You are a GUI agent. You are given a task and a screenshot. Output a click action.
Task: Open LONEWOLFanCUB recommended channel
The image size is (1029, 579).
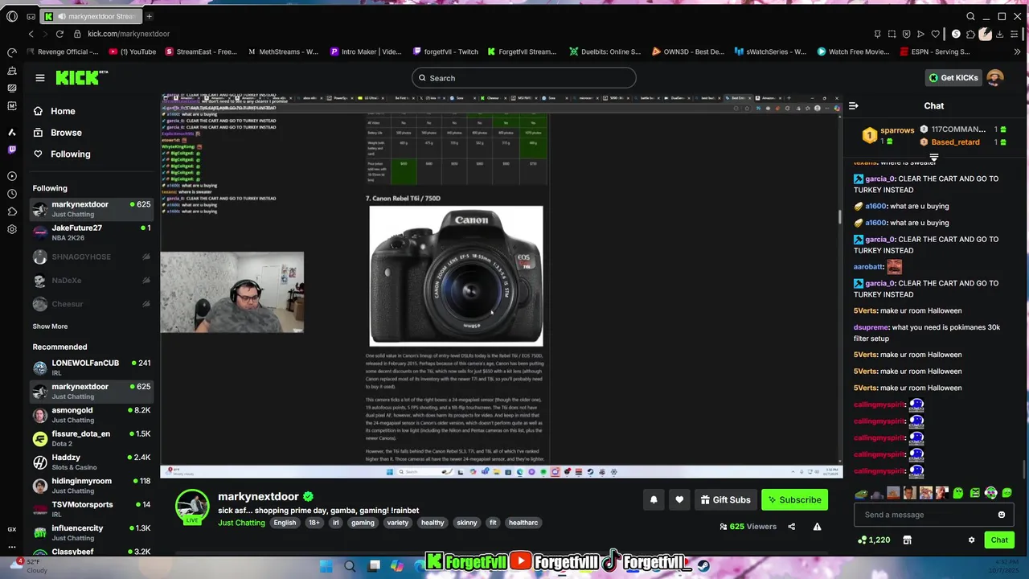coord(92,368)
